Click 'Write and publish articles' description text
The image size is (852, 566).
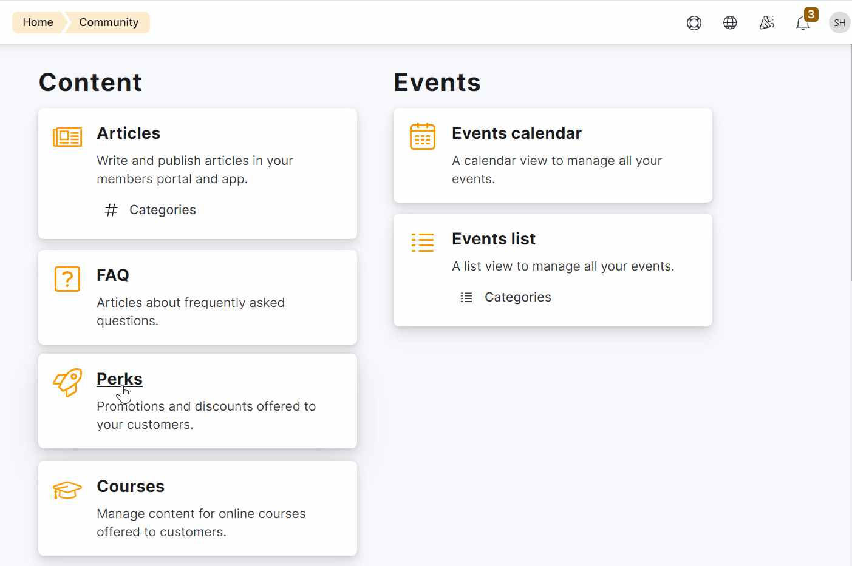[195, 170]
